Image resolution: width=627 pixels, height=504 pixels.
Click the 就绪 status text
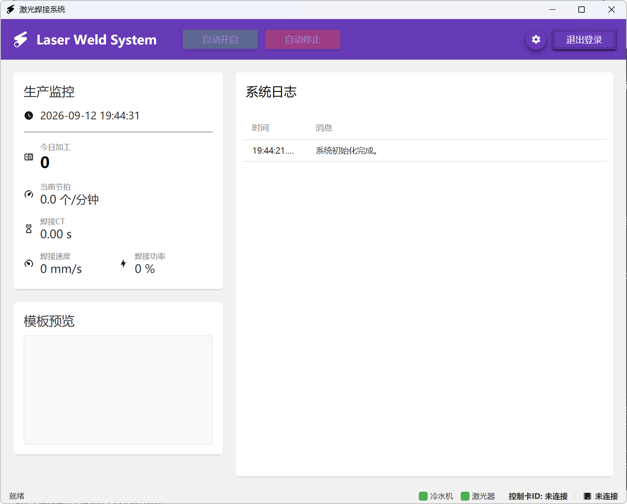[16, 496]
